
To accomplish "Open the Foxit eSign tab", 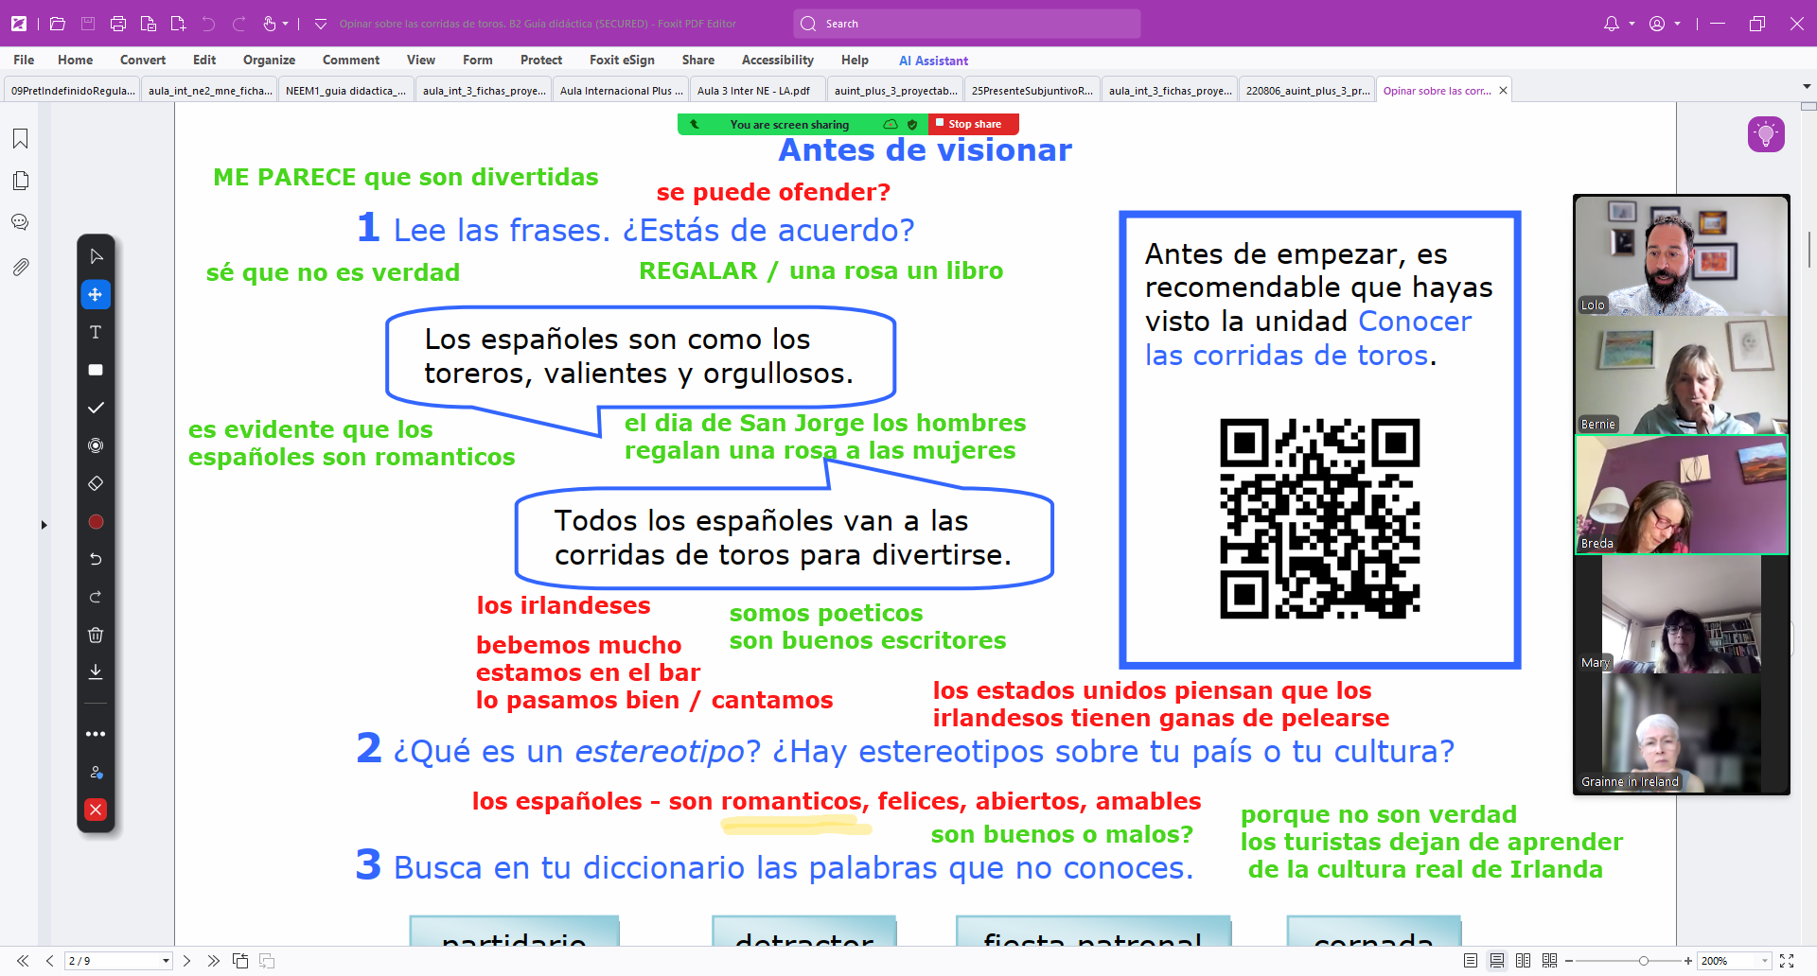I will coord(622,60).
